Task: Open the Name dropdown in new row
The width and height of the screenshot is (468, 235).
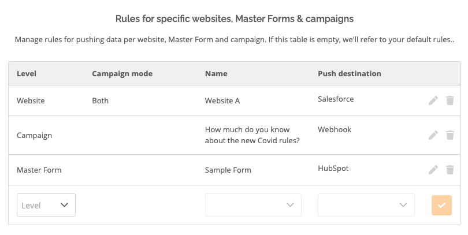Action: (253, 205)
